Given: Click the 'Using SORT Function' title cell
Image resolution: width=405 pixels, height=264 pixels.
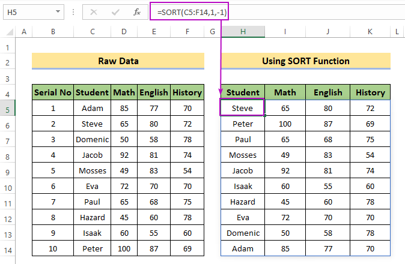Looking at the screenshot, I should [x=306, y=61].
